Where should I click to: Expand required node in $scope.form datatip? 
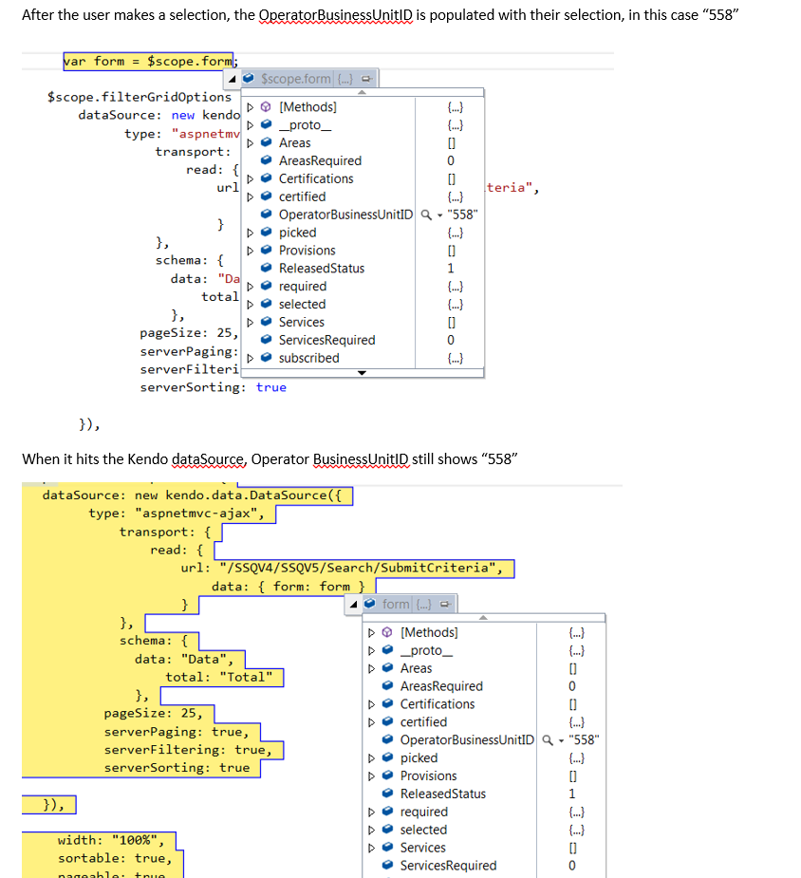click(x=251, y=286)
